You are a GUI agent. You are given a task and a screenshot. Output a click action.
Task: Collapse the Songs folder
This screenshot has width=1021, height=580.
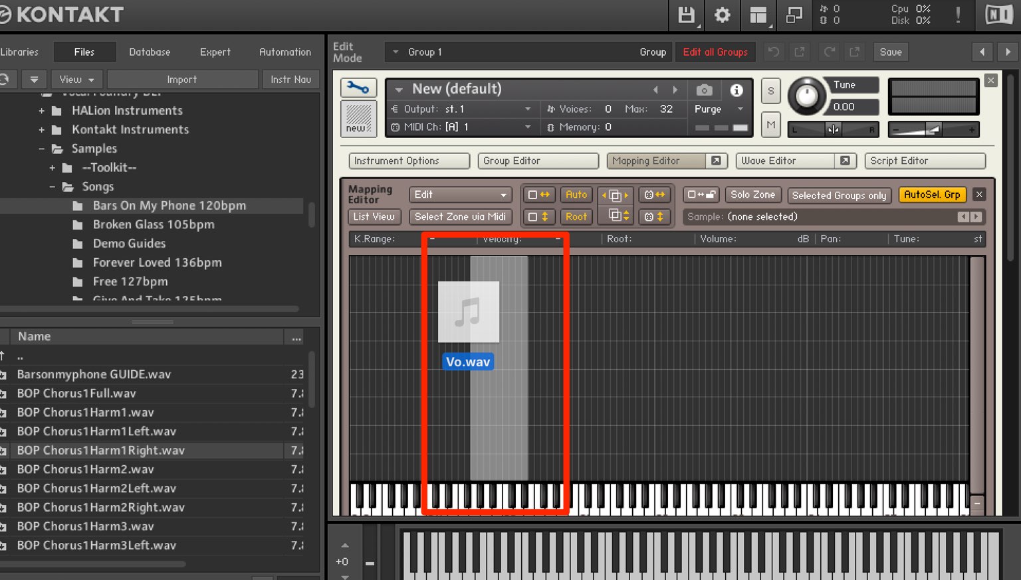click(53, 187)
